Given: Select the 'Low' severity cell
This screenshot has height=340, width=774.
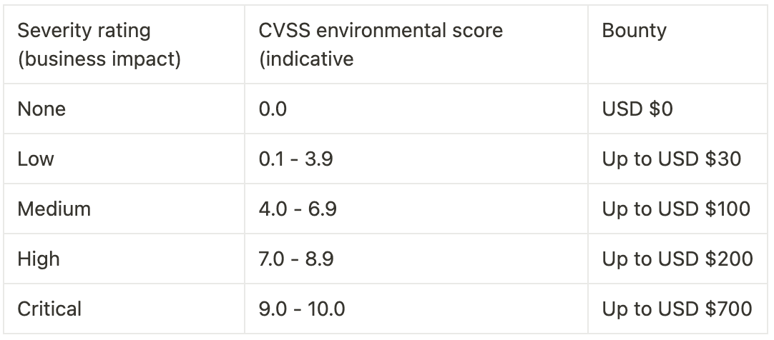Looking at the screenshot, I should (36, 159).
